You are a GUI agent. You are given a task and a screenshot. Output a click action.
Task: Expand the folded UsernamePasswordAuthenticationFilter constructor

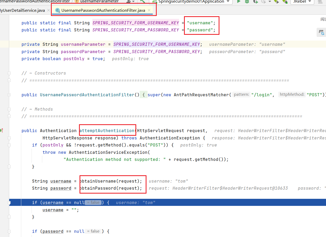click(9, 95)
